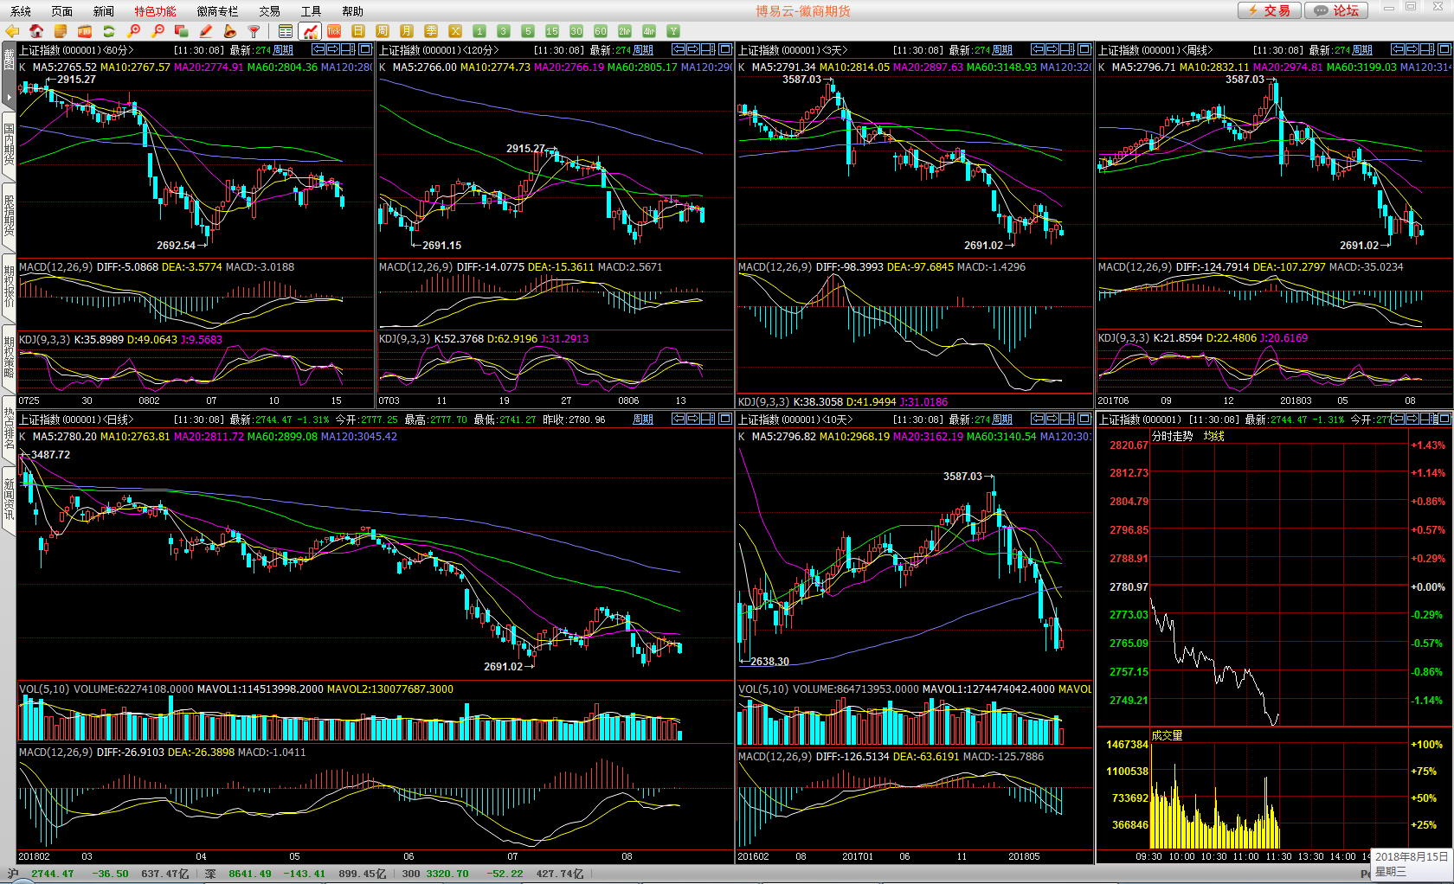
Task: Open the 股指期货 side tab
Action: coord(9,216)
